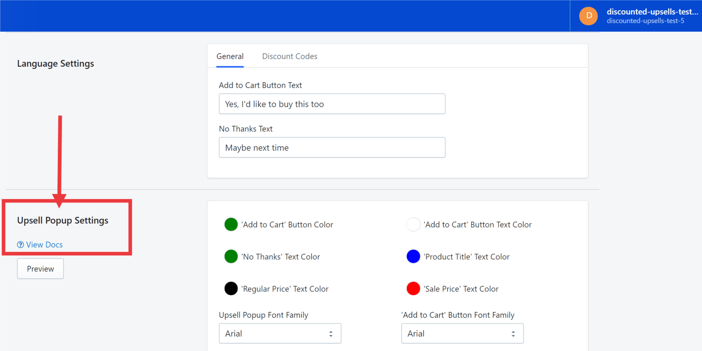This screenshot has height=351, width=702.
Task: Open 'Product Title' Text Color blue swatch
Action: pos(413,256)
